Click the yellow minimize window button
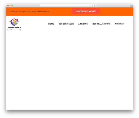139x118 pixels. (10, 6)
